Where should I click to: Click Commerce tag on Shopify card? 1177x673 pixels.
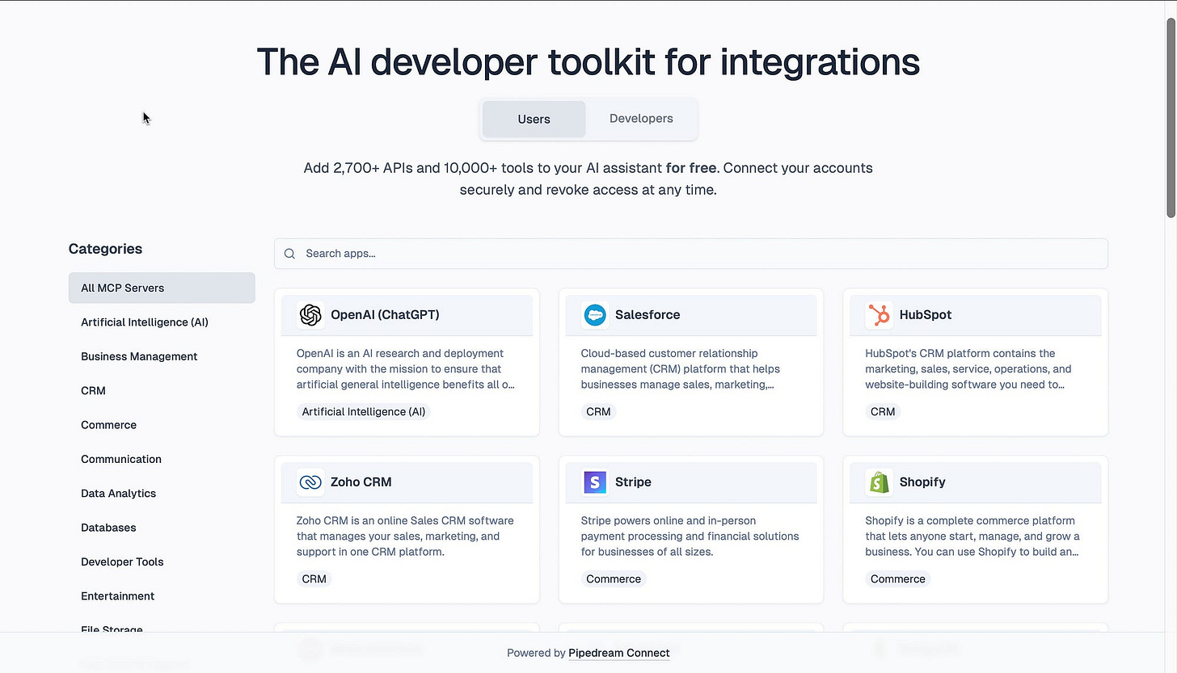click(898, 579)
